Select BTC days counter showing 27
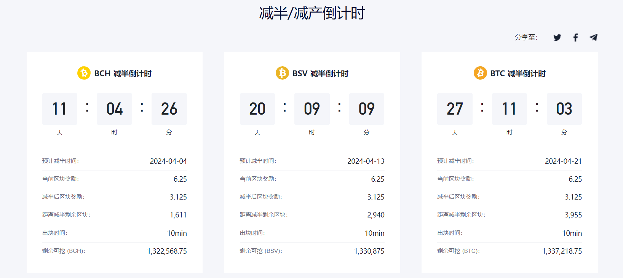 pyautogui.click(x=455, y=109)
